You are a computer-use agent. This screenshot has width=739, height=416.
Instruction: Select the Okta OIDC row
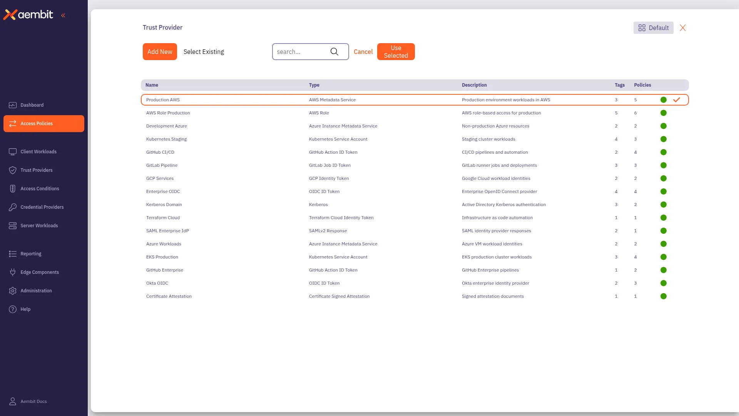click(415, 283)
